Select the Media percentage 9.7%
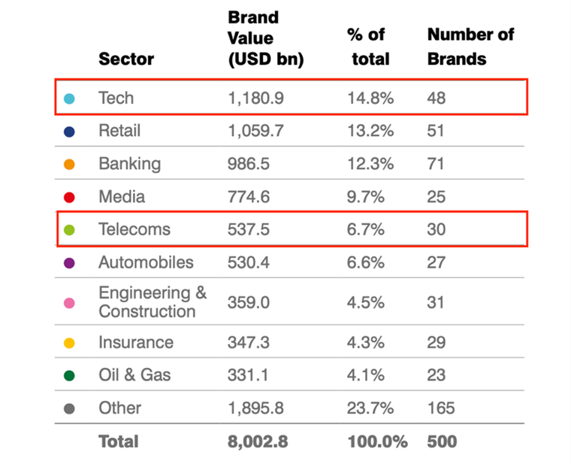This screenshot has width=571, height=464. (366, 197)
